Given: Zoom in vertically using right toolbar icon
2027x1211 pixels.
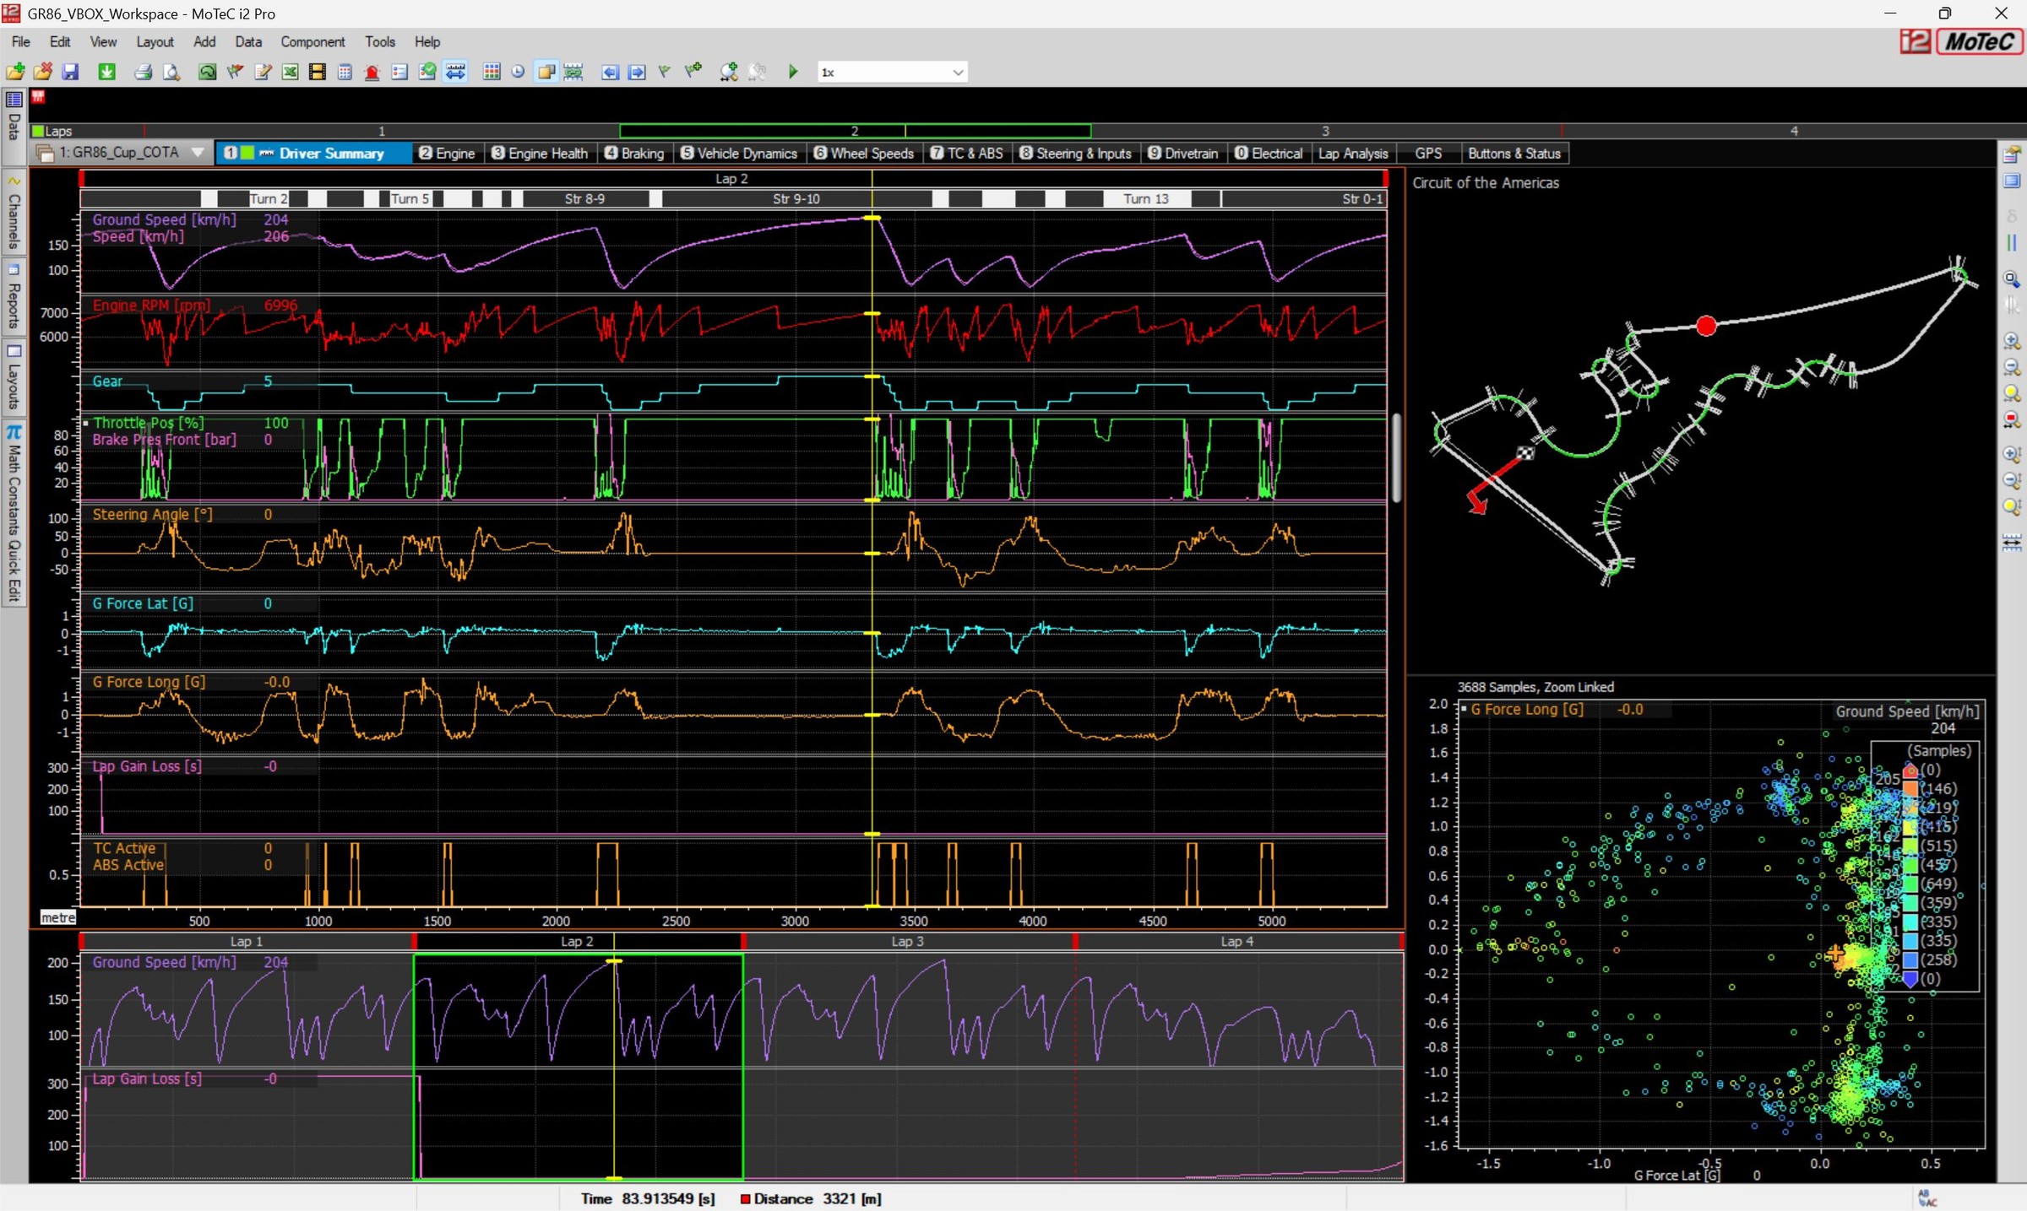Looking at the screenshot, I should click(x=2012, y=454).
